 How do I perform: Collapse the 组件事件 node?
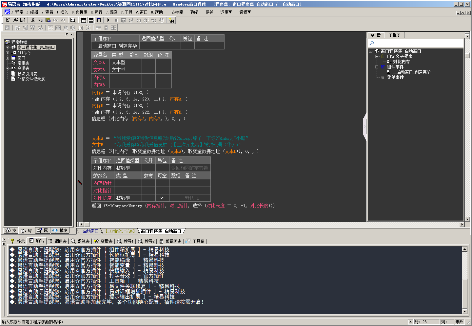pos(377,67)
